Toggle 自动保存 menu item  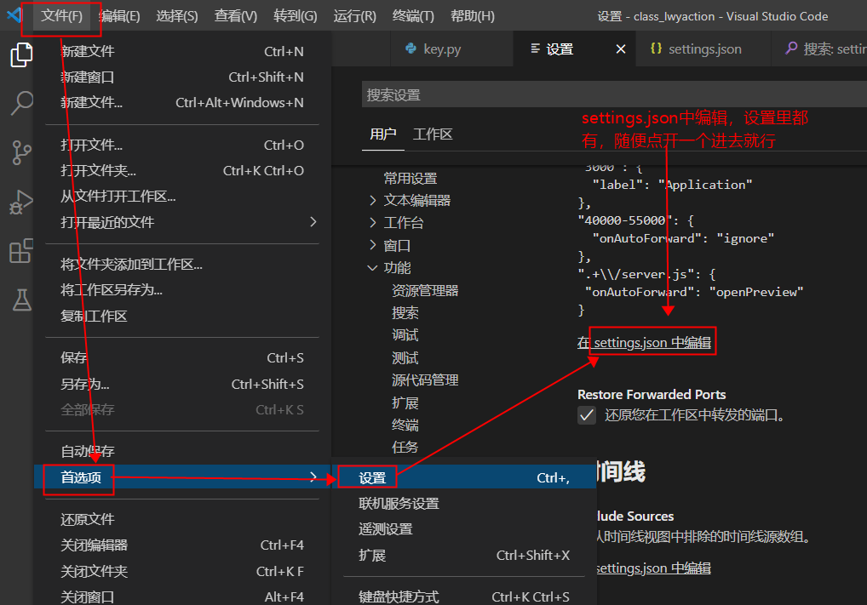(x=182, y=451)
